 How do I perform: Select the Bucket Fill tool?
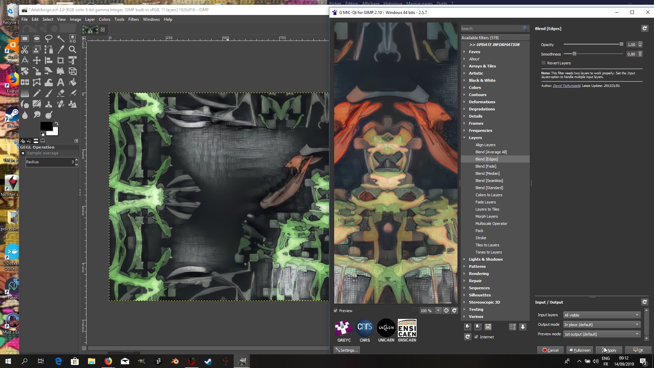point(73,82)
